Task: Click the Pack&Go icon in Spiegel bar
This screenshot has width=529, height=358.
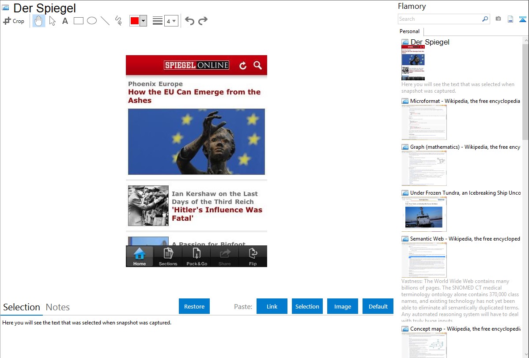Action: (196, 256)
